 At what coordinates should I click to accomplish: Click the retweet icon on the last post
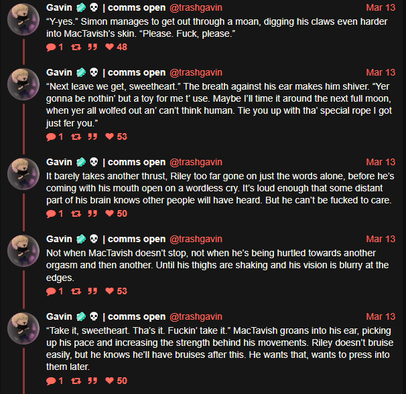tap(76, 381)
